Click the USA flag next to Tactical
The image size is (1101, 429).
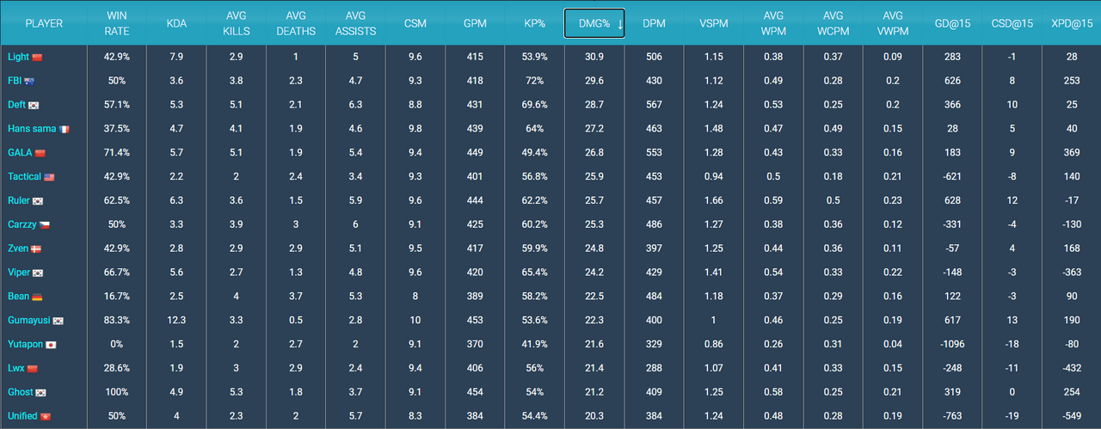[49, 177]
